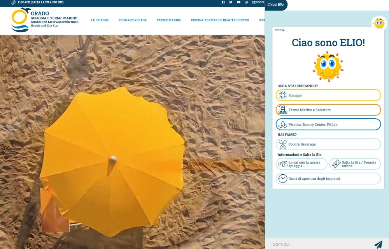Click the small Elio sun avatar
389x249 pixels.
coord(379,23)
